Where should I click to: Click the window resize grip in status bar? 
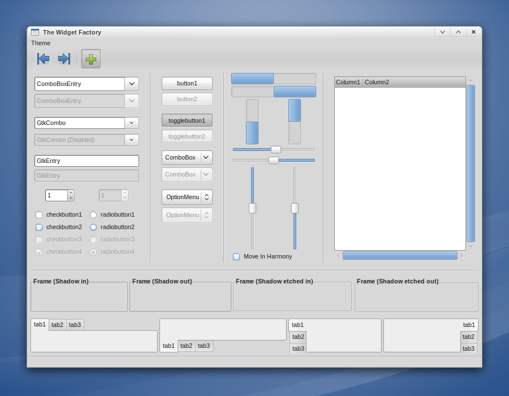pyautogui.click(x=478, y=362)
